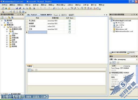The height and width of the screenshot is (100, 138).
Task: Click the Categorized icon in Properties panel
Action: pos(111,63)
